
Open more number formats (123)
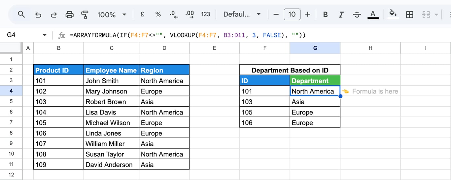(x=206, y=14)
